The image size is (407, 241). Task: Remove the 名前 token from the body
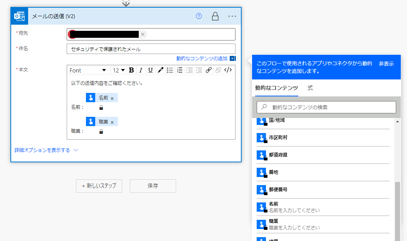coord(112,98)
